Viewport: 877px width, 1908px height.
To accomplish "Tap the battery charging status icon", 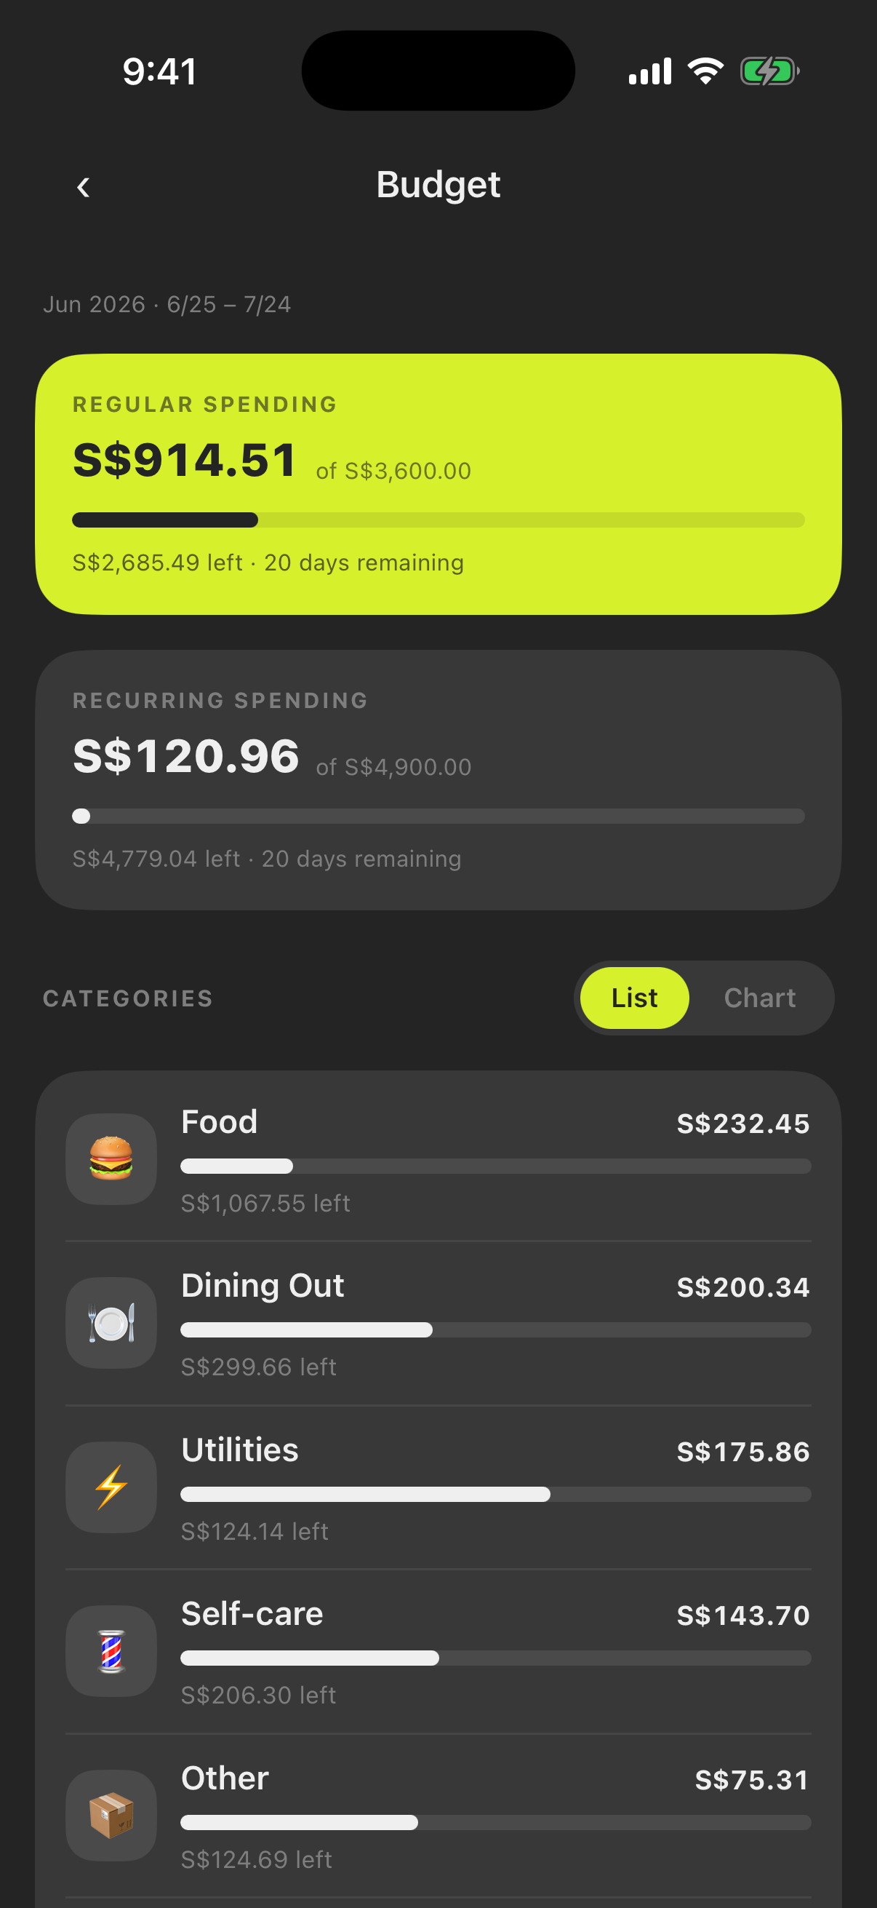I will [x=769, y=72].
